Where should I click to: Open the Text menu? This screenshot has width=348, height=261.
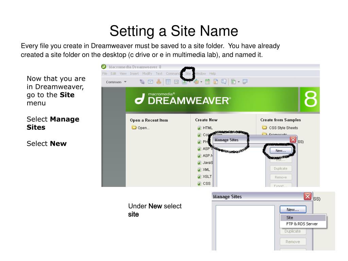pos(159,73)
